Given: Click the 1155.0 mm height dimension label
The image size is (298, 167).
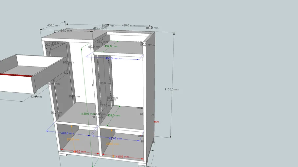Looking at the screenshot, I should [x=172, y=89].
